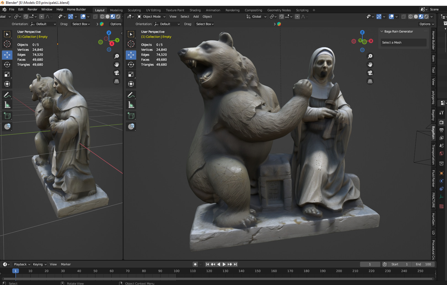Viewport: 447px width, 285px height.
Task: Collapse Baga Rain Generator panel
Action: click(x=382, y=31)
